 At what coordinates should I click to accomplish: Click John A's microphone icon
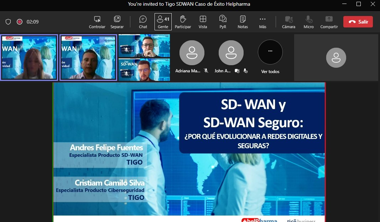click(x=245, y=71)
